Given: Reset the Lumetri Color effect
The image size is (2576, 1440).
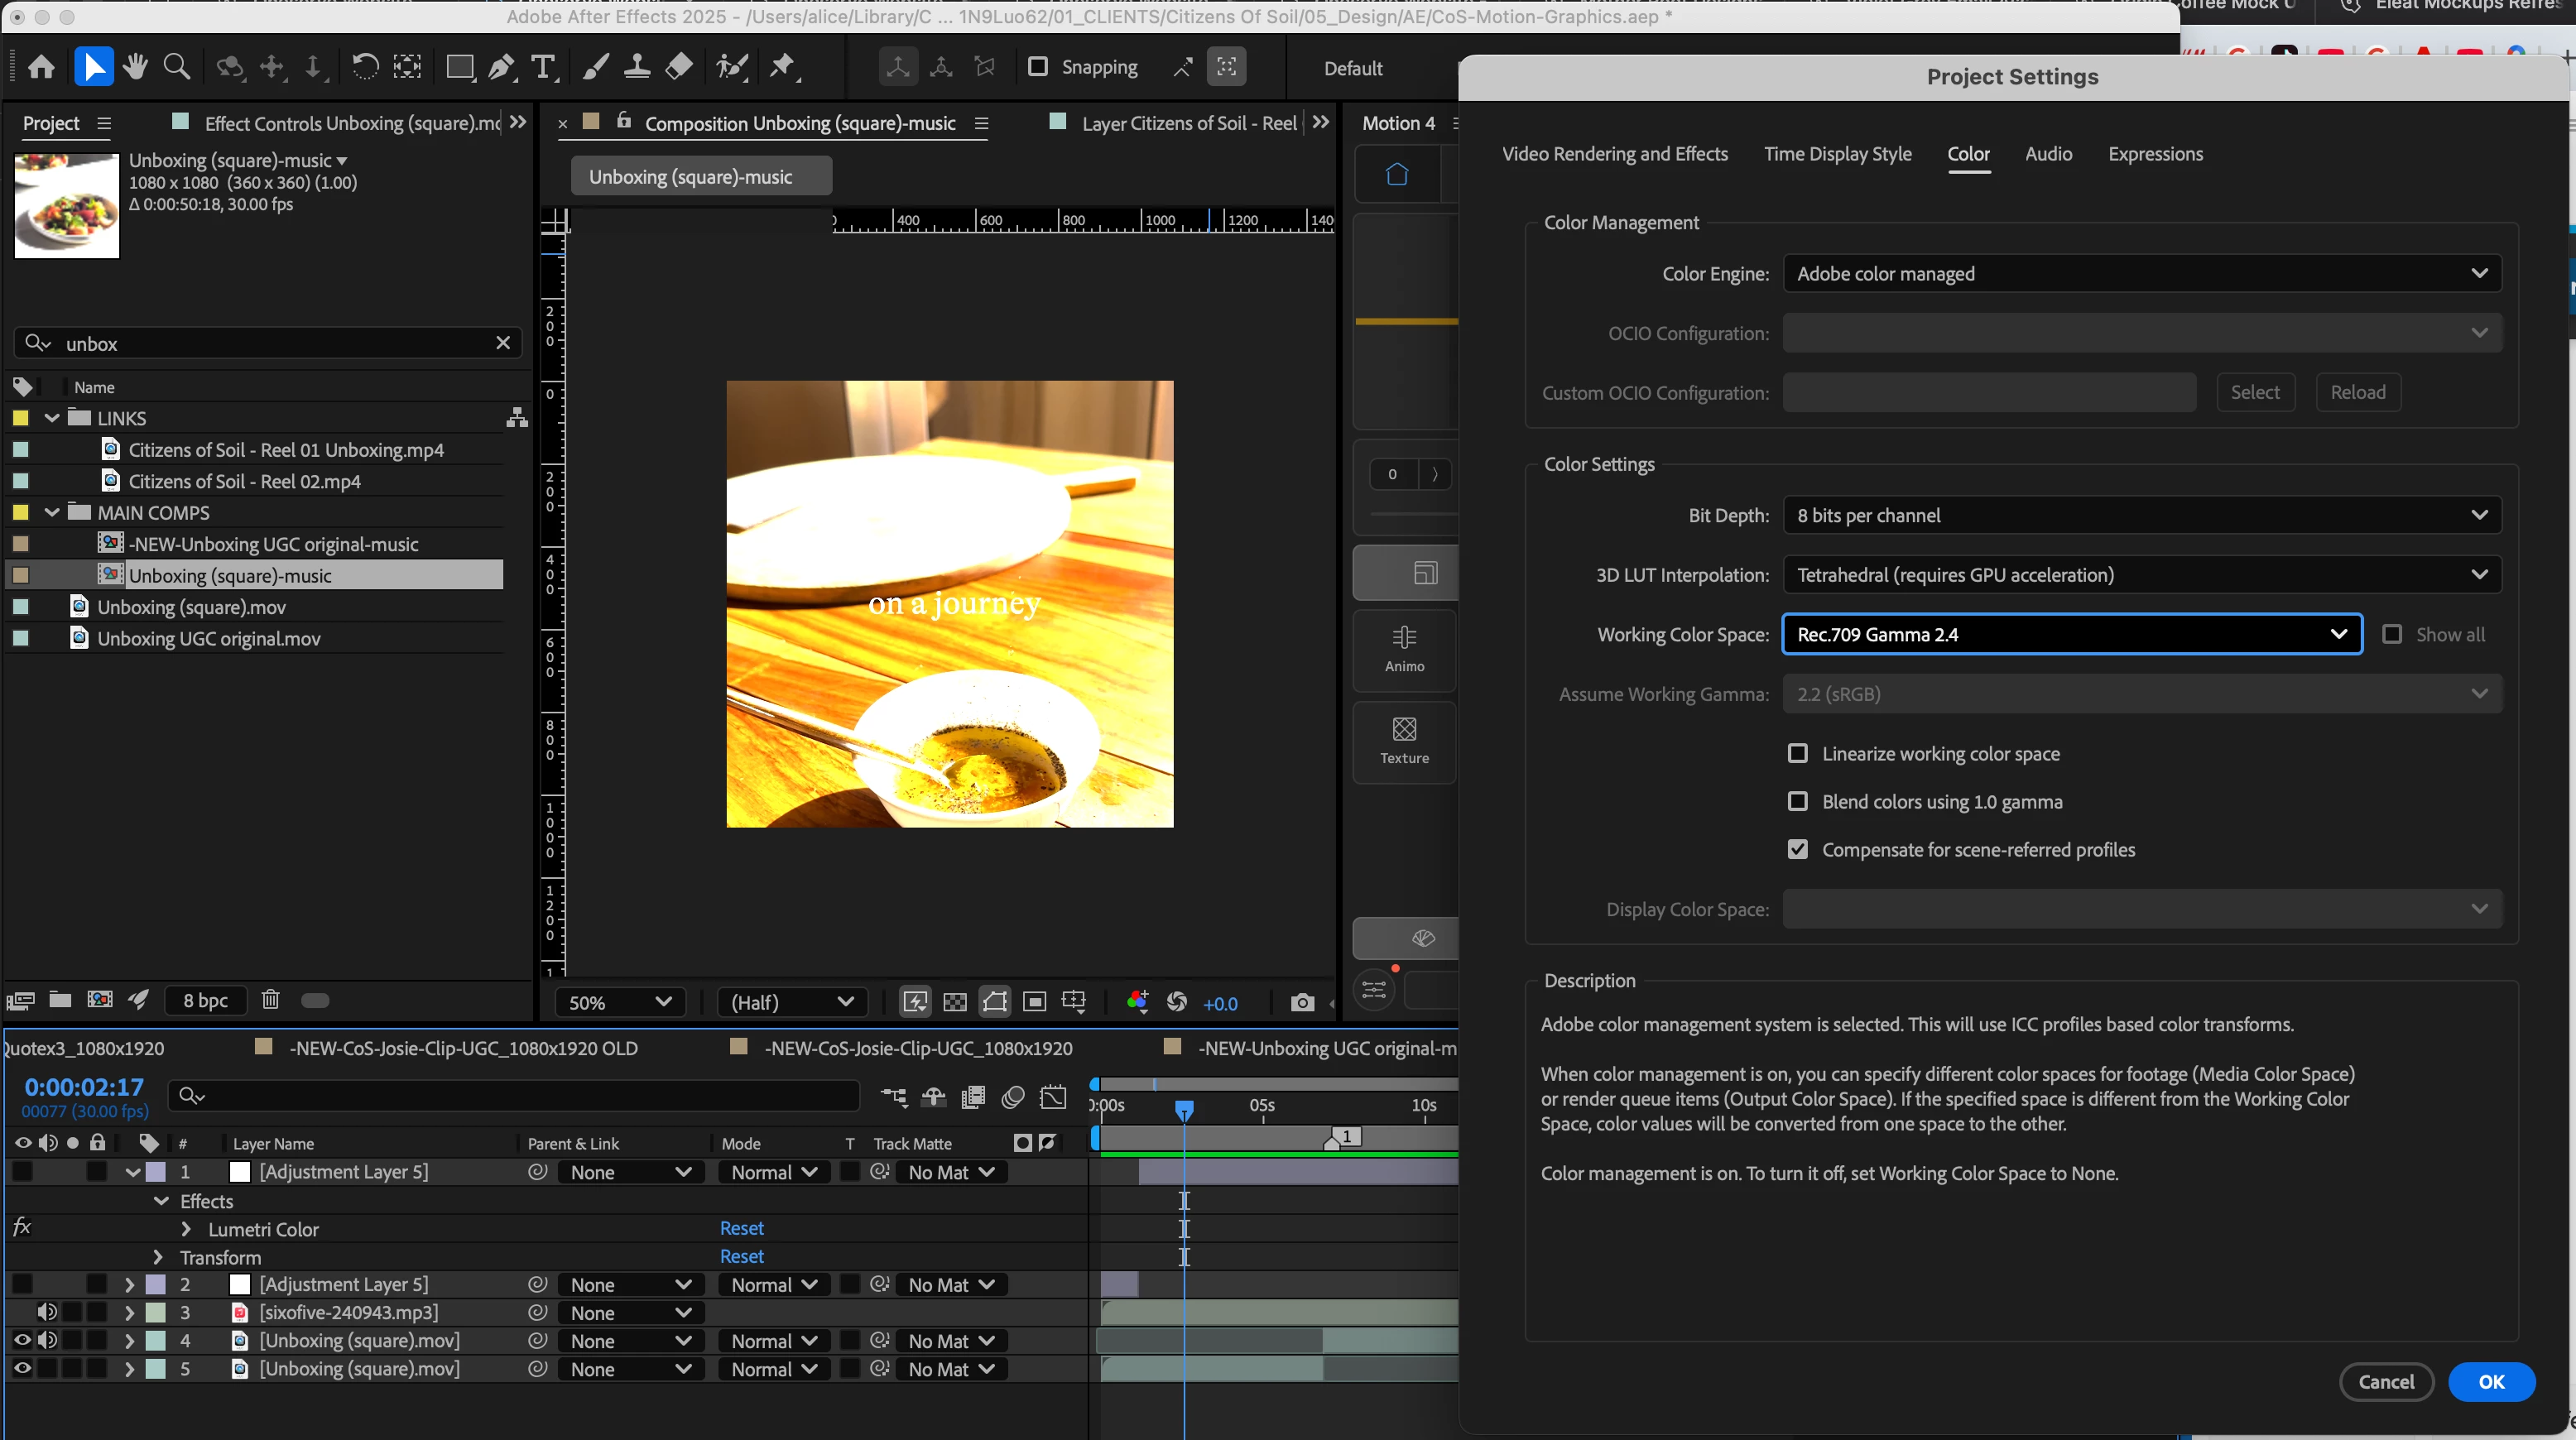Looking at the screenshot, I should tap(741, 1228).
